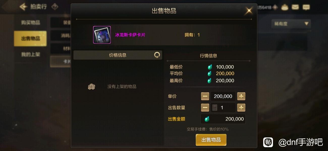328x151 pixels.
Task: Decrease 出售数量 with the minus button
Action: pyautogui.click(x=205, y=108)
